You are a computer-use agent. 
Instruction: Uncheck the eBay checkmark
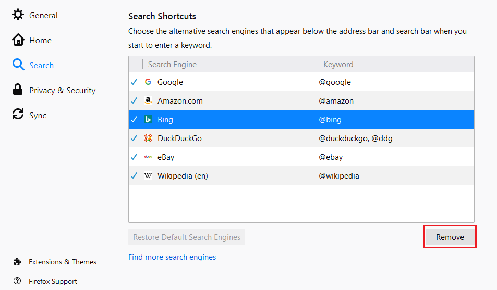coord(135,157)
